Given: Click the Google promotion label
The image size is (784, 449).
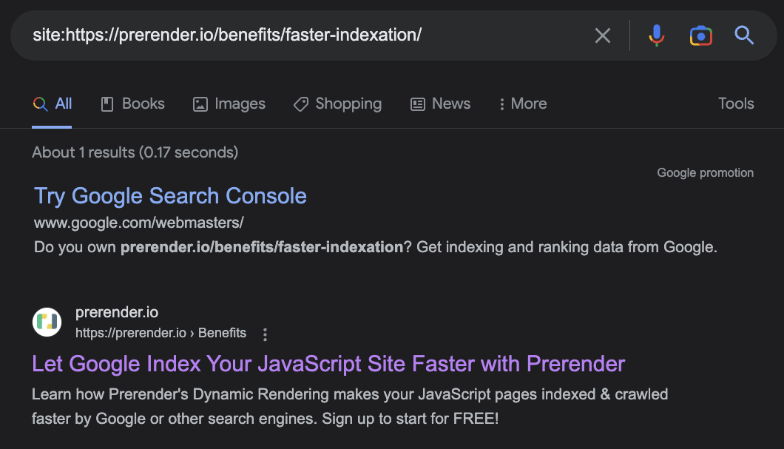Looking at the screenshot, I should pos(705,173).
